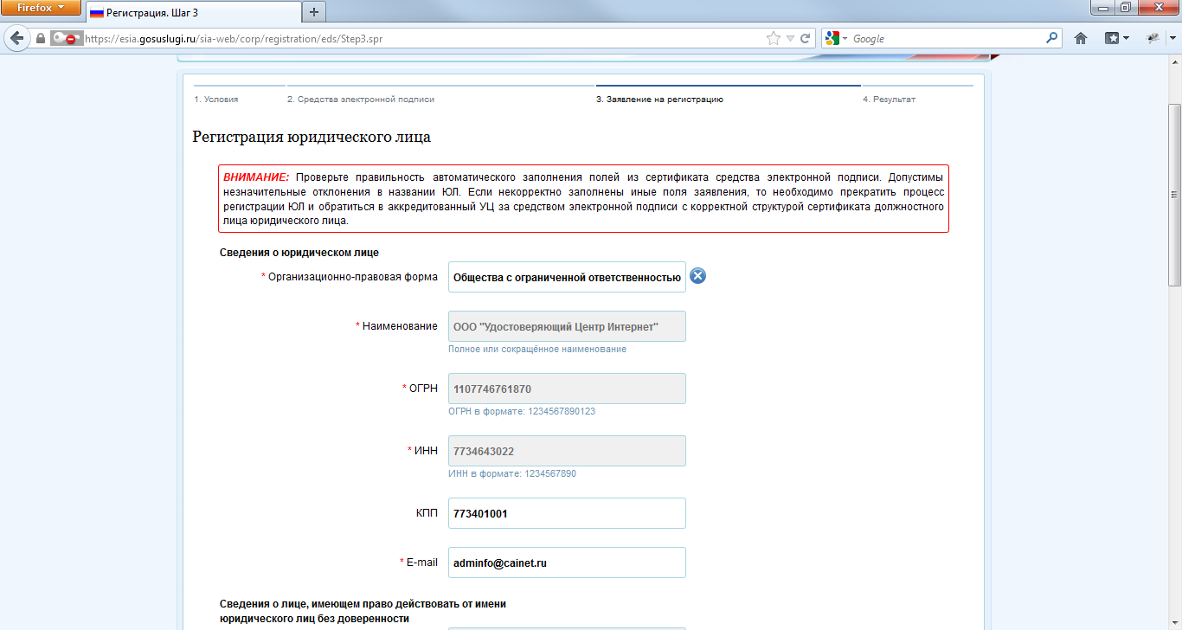Go to step '1. Условия'
Image resolution: width=1182 pixels, height=630 pixels.
click(x=215, y=100)
